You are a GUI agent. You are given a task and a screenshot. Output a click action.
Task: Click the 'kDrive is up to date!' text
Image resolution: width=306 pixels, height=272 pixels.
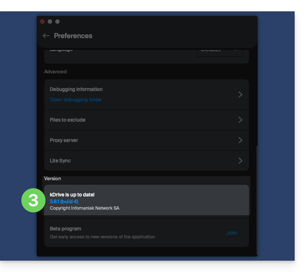coord(72,195)
